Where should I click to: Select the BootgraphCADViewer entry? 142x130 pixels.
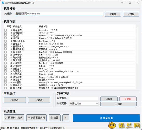pos(60,82)
